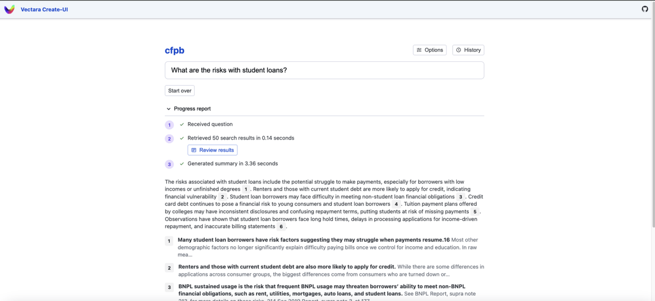The width and height of the screenshot is (655, 301).
Task: Click the History clock icon
Action: click(459, 50)
